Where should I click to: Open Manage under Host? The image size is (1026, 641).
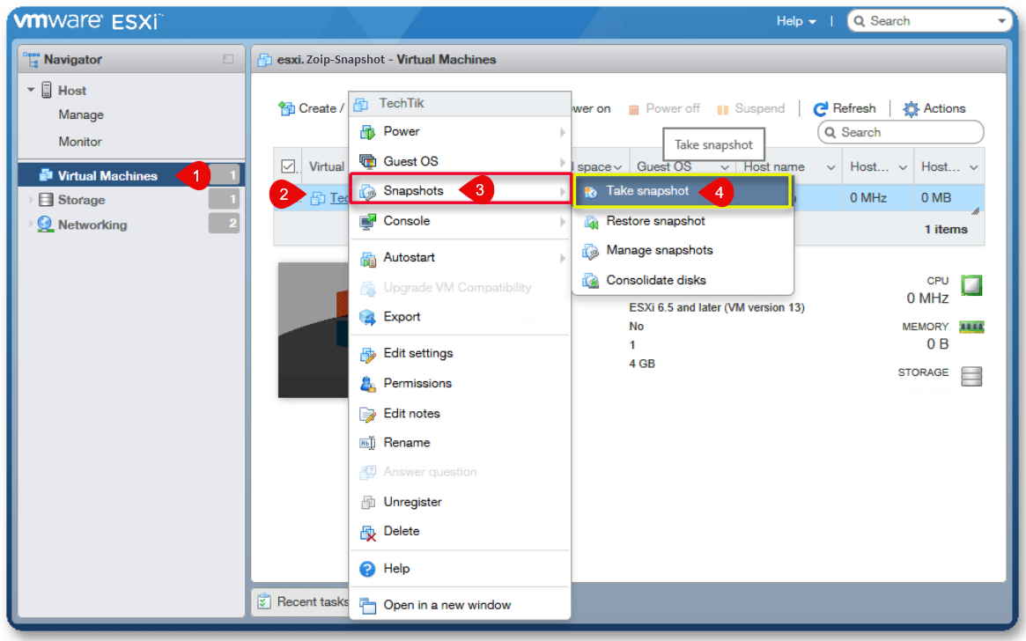click(x=81, y=114)
